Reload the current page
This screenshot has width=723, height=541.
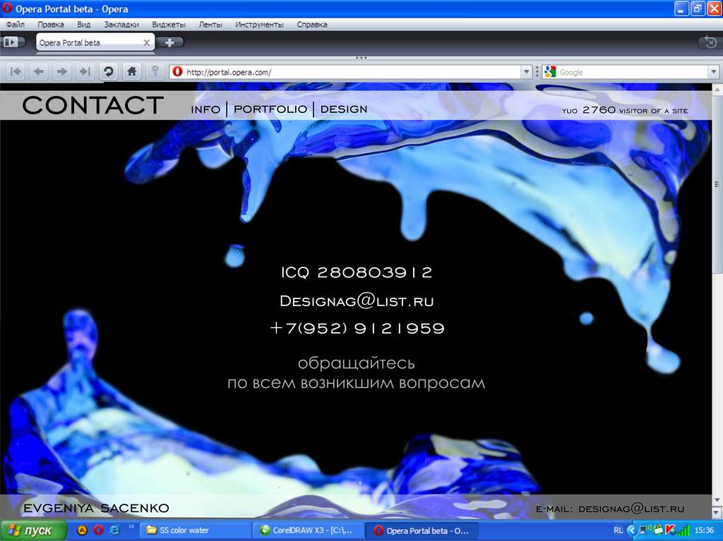point(108,72)
